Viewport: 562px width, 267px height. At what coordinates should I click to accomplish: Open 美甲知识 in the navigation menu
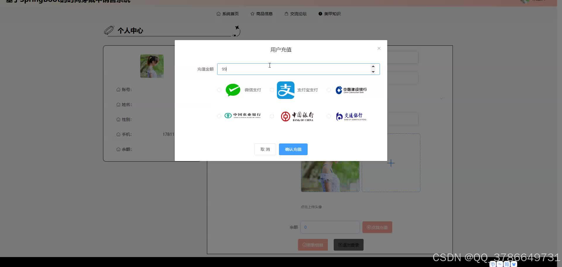(x=332, y=14)
